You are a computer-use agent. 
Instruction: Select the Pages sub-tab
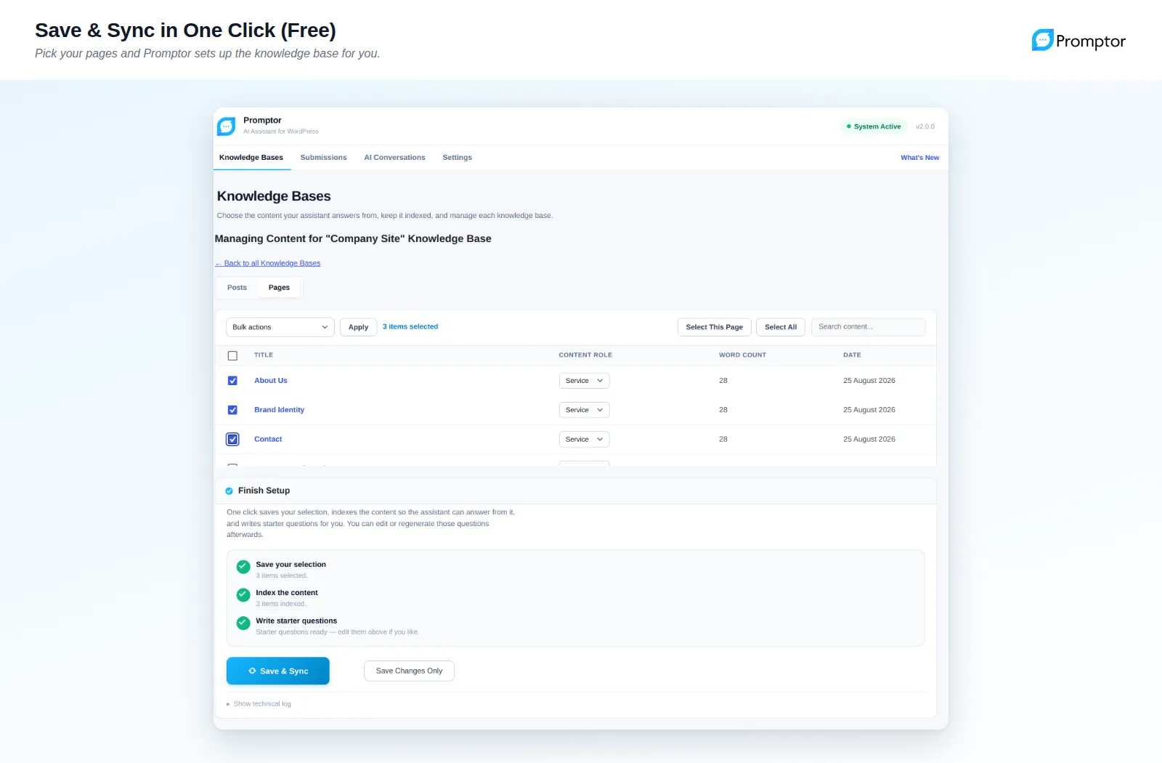(279, 288)
